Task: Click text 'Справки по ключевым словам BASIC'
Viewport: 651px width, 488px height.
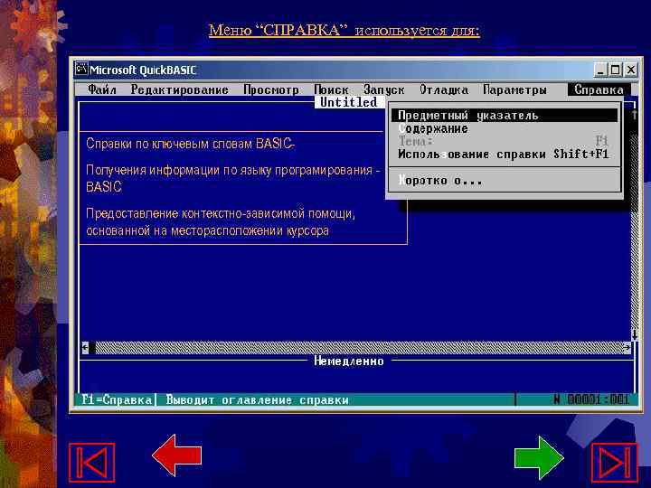Action: pyautogui.click(x=190, y=144)
